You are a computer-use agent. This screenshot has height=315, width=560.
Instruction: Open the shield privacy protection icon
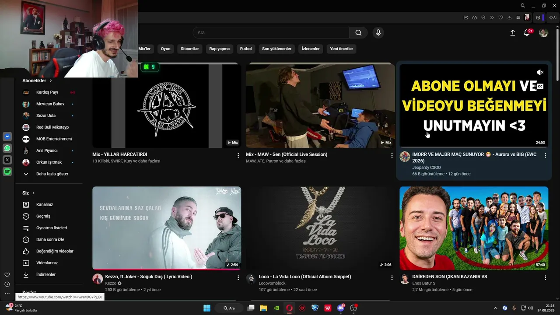coord(483,17)
